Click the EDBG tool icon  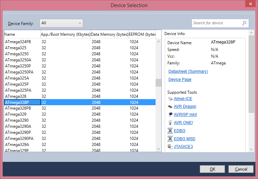170,131
